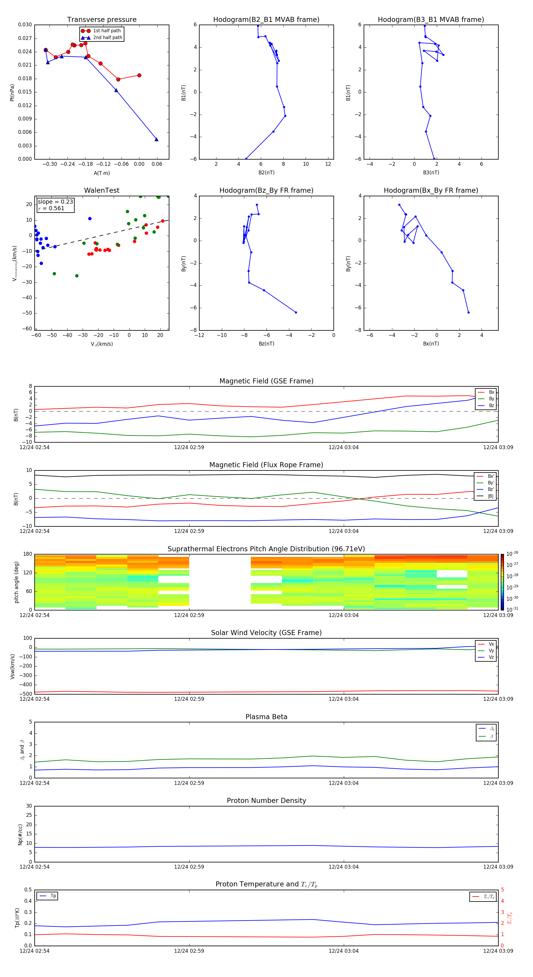The image size is (533, 977).
Task: Click the Suprathermal Electrons Pitch Angle Distribution title
Action: point(266,549)
